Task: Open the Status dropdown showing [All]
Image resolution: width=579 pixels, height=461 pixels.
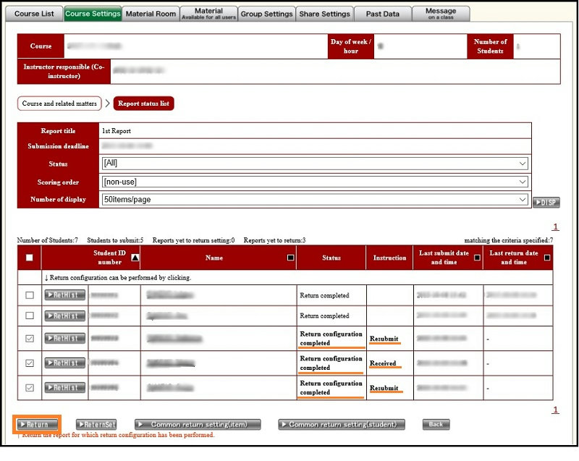Action: point(314,164)
